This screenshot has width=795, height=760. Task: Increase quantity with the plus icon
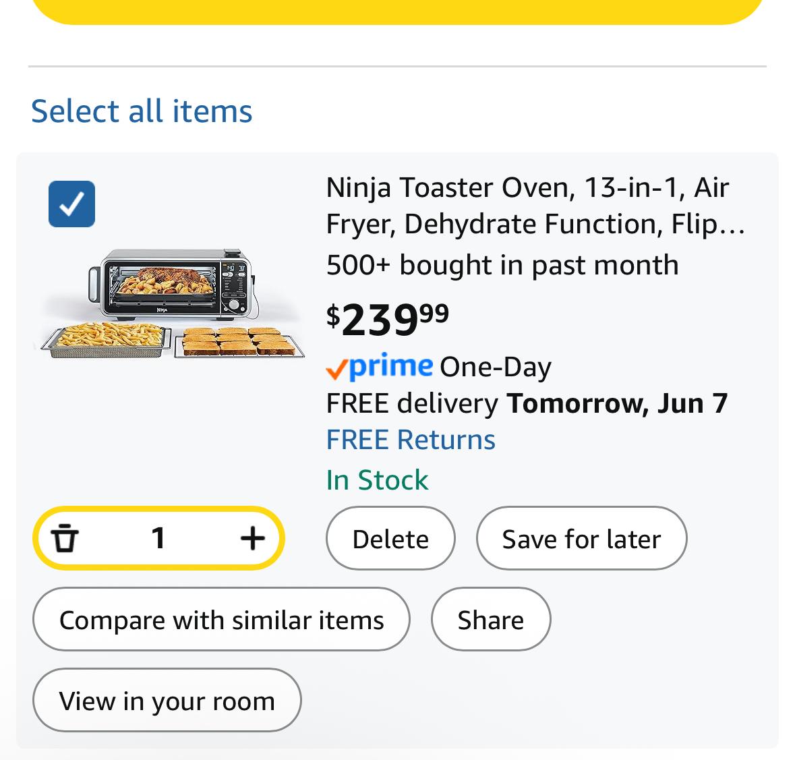pyautogui.click(x=252, y=538)
